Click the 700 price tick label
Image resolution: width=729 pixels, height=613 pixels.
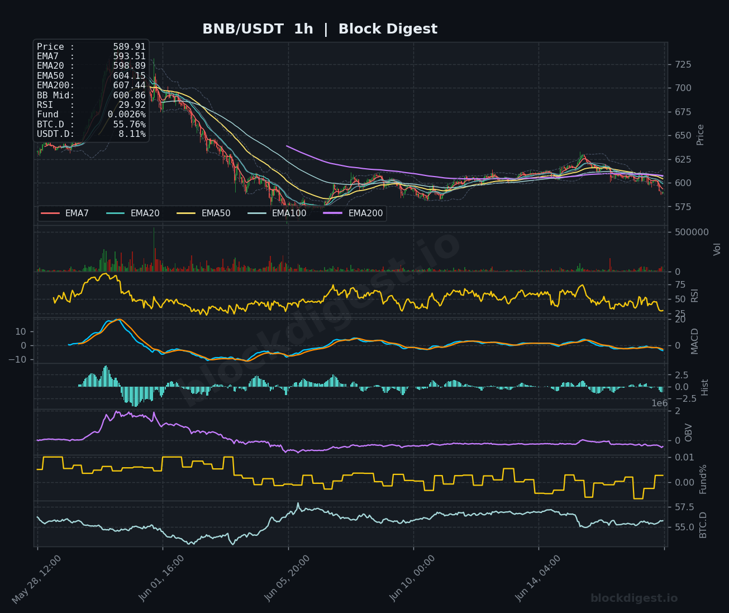point(682,88)
